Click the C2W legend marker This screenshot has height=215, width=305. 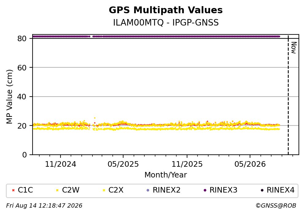[x=57, y=190]
